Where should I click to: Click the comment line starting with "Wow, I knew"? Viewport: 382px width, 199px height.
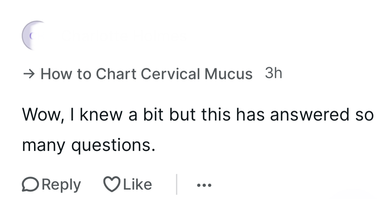(197, 115)
